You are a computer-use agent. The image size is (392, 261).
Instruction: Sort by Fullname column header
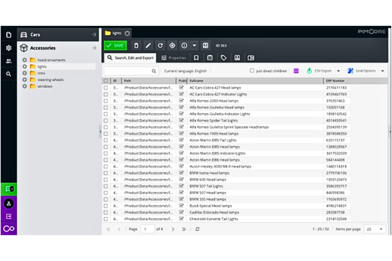(x=256, y=81)
